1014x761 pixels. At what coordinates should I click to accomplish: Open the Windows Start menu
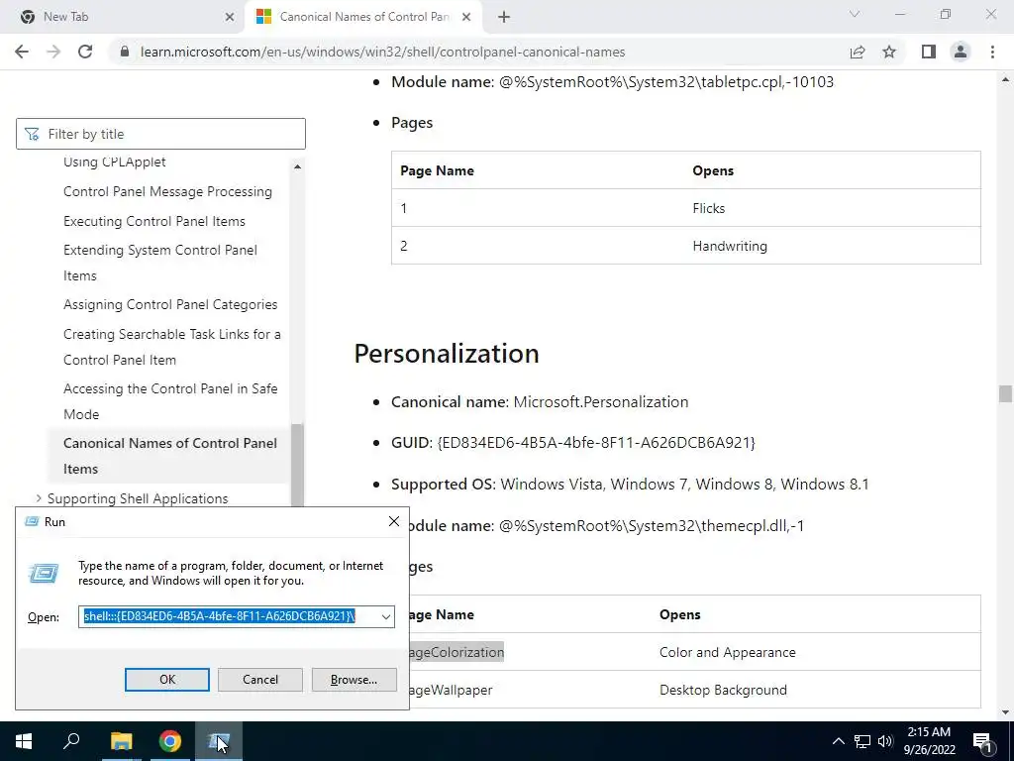pos(24,741)
